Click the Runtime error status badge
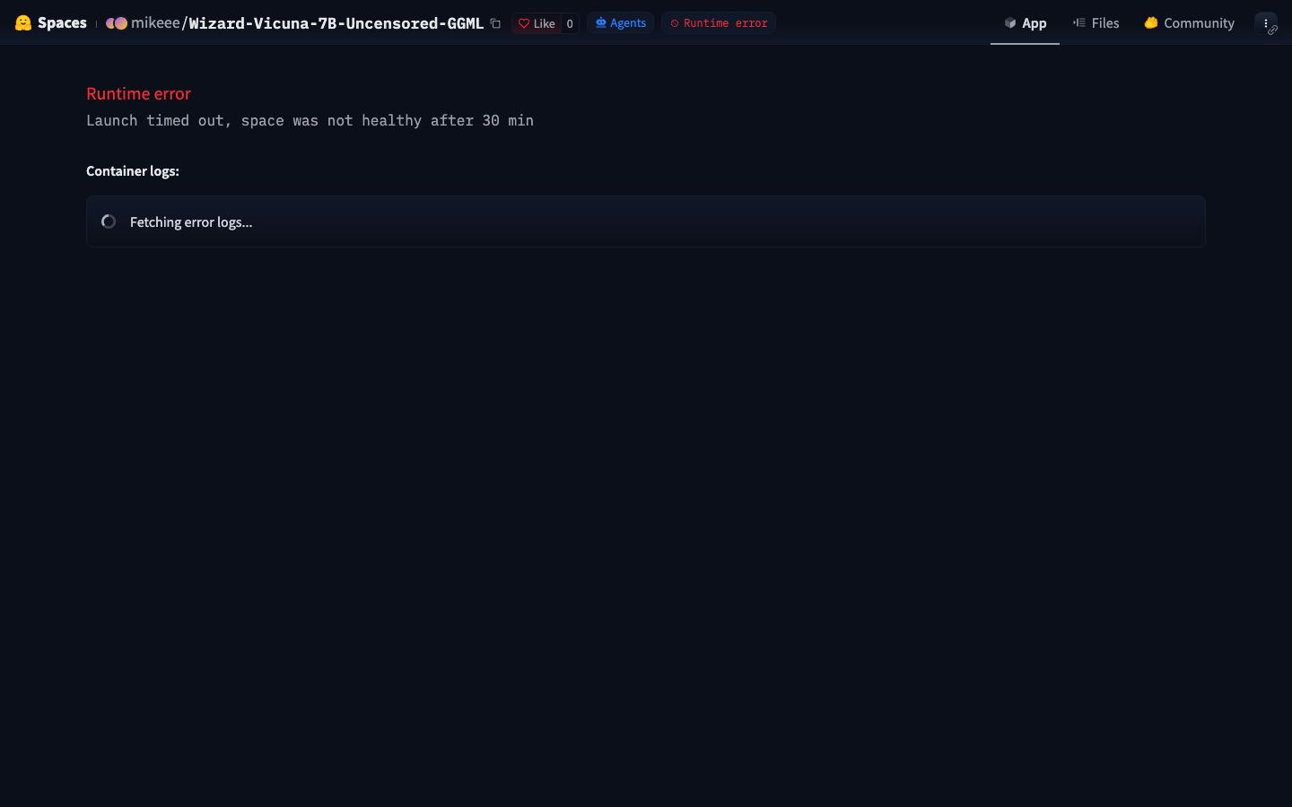The height and width of the screenshot is (807, 1292). [719, 23]
